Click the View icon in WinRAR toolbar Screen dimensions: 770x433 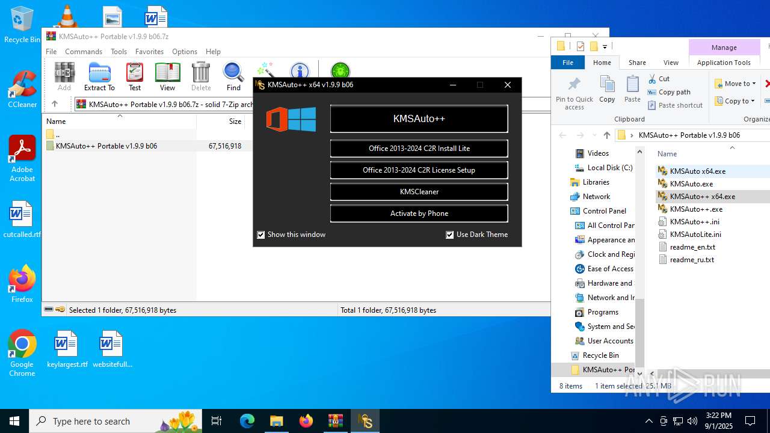(x=167, y=76)
